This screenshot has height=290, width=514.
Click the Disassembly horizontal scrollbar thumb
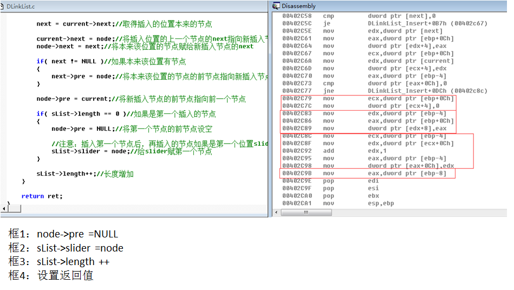307,212
